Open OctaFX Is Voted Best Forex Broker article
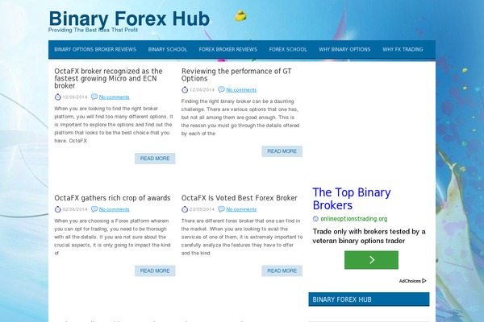The image size is (484, 322). tap(240, 198)
